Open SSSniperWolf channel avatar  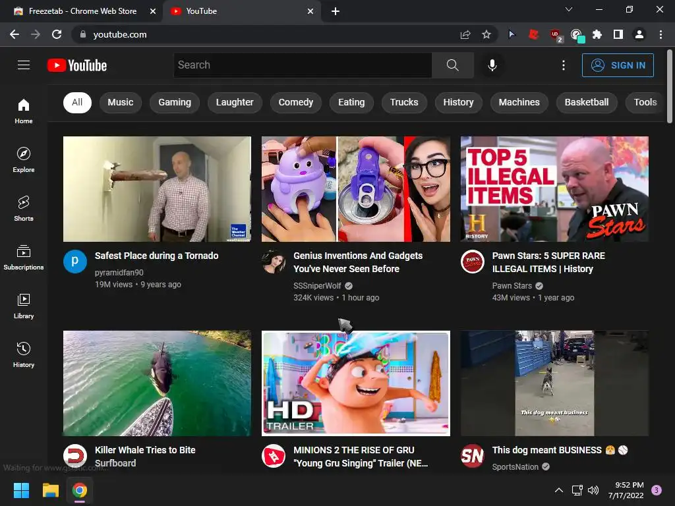[274, 261]
